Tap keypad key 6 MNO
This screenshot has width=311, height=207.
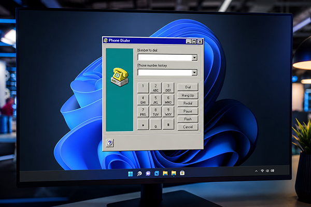pos(168,100)
